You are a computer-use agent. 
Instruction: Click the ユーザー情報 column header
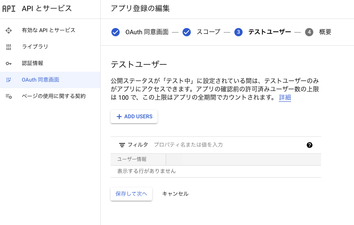coord(132,159)
